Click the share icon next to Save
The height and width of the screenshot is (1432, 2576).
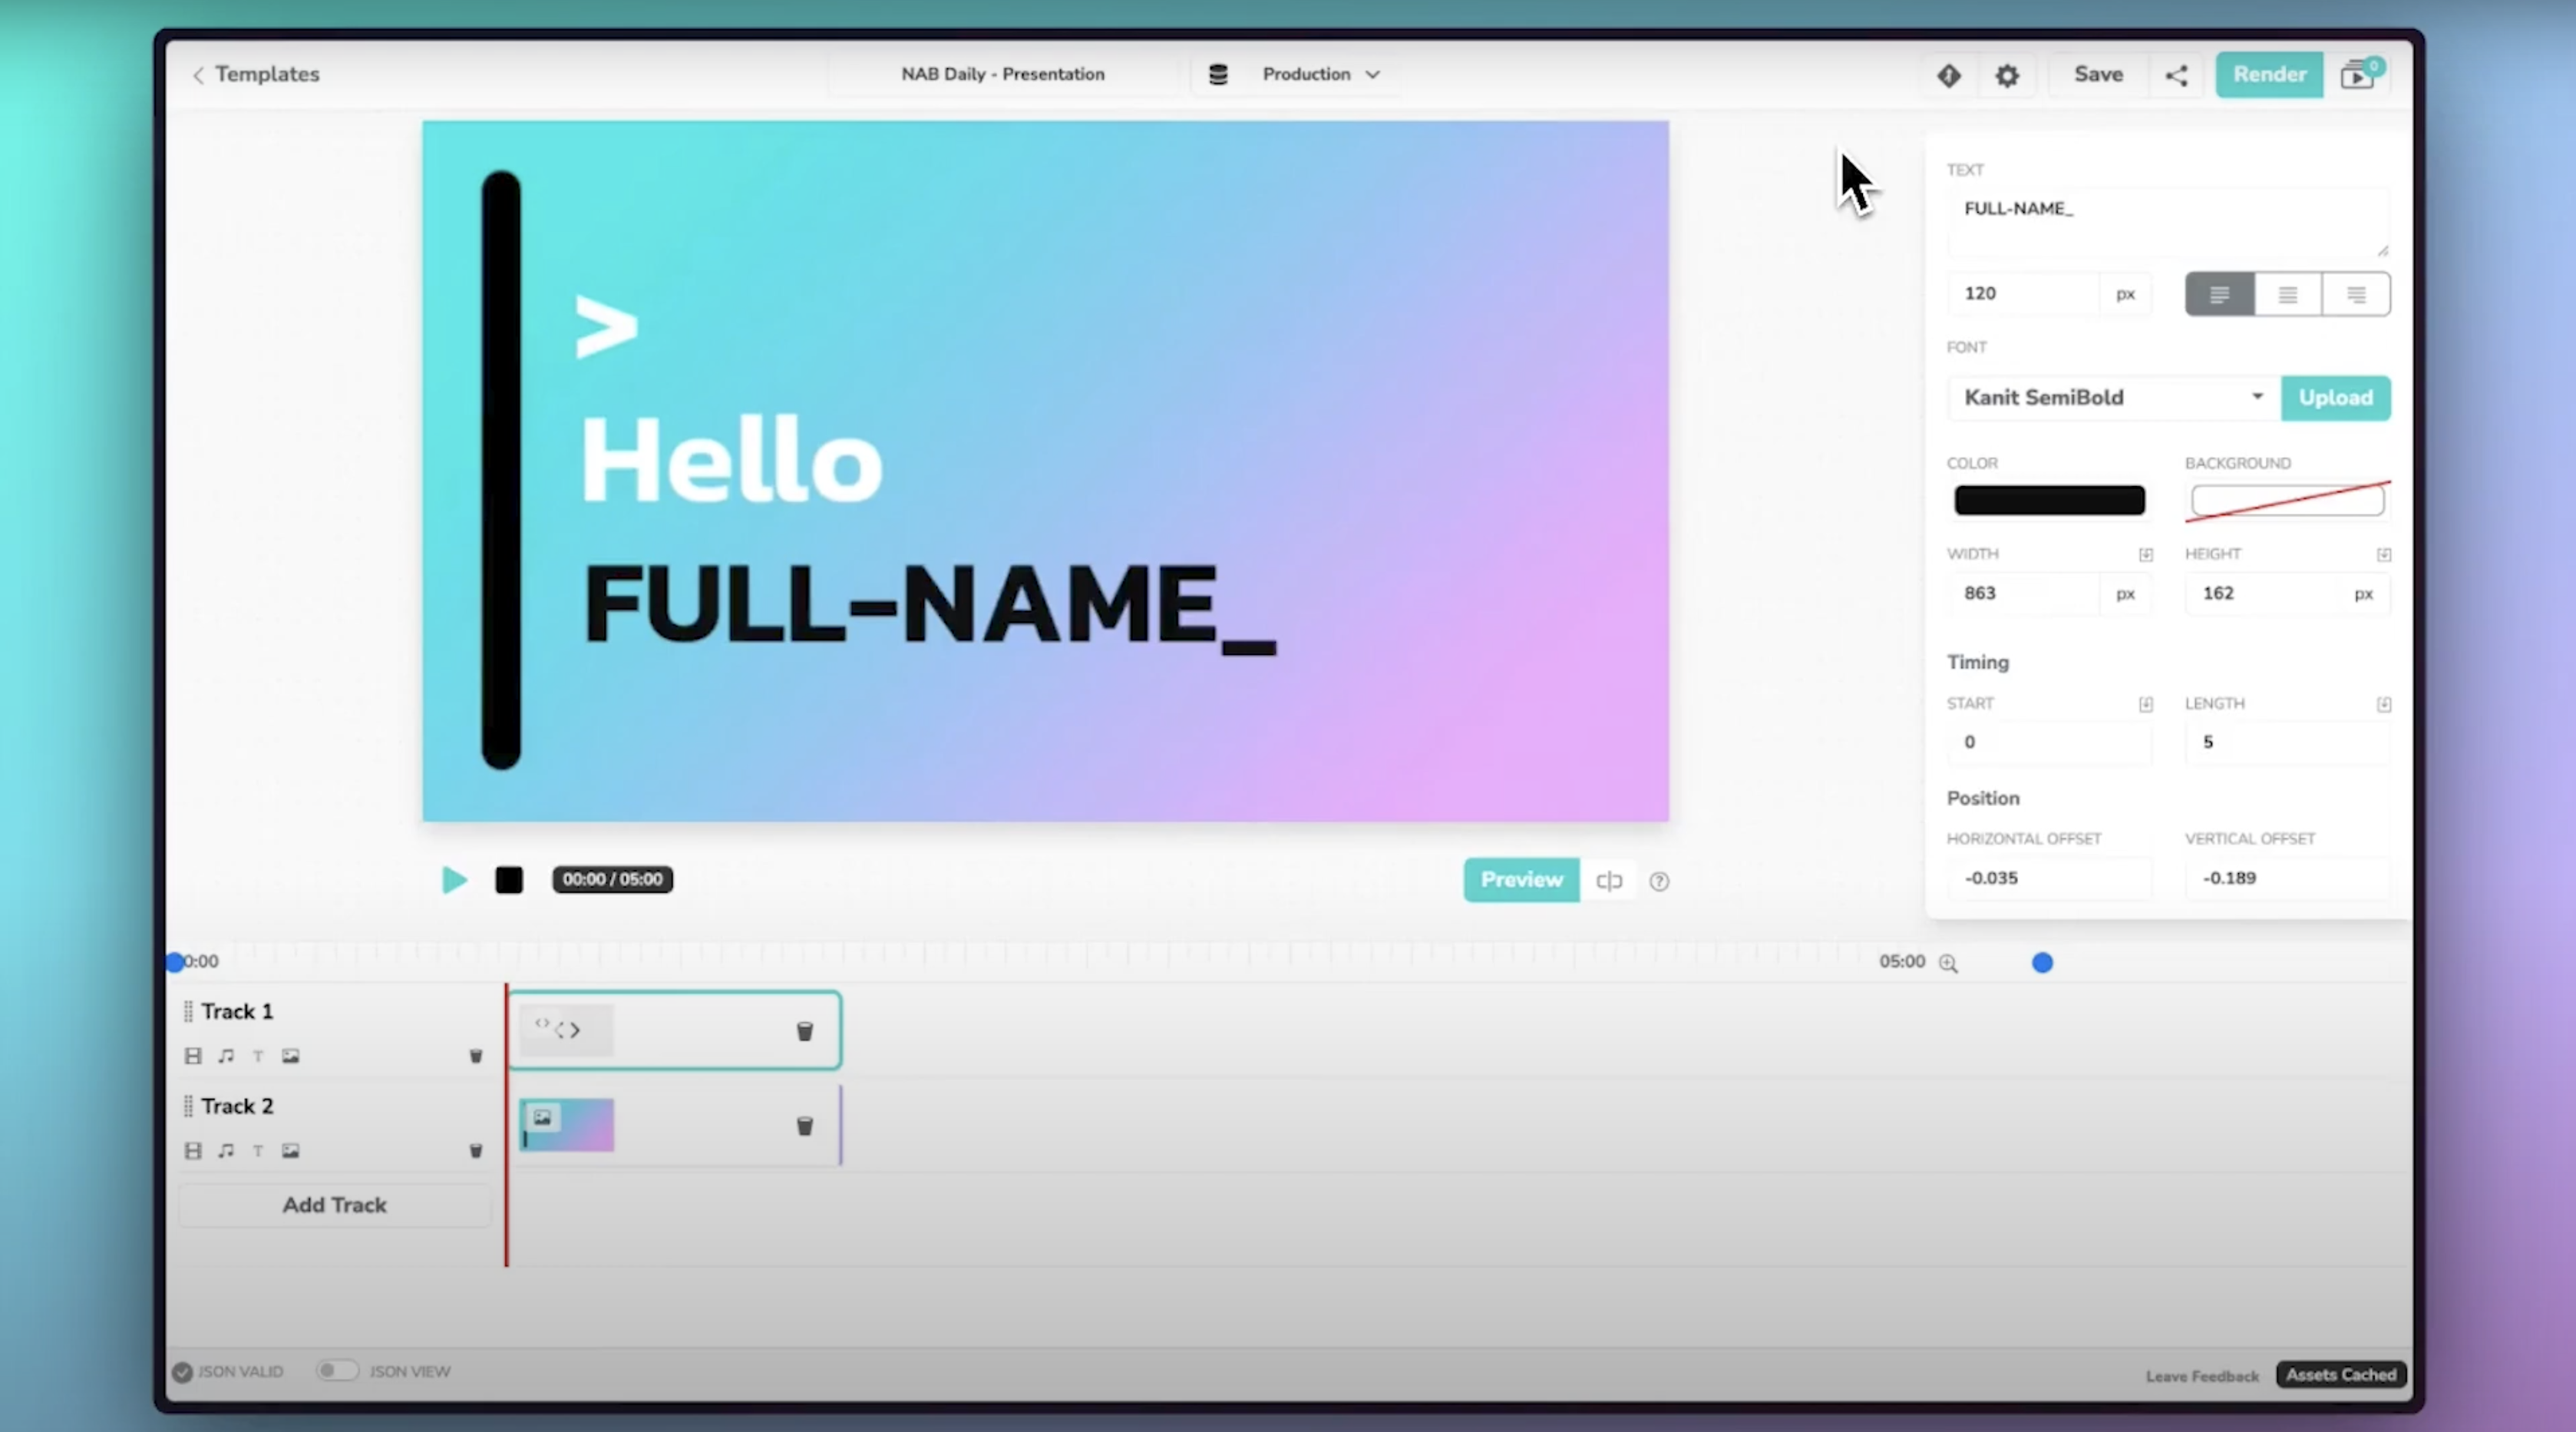(2176, 75)
